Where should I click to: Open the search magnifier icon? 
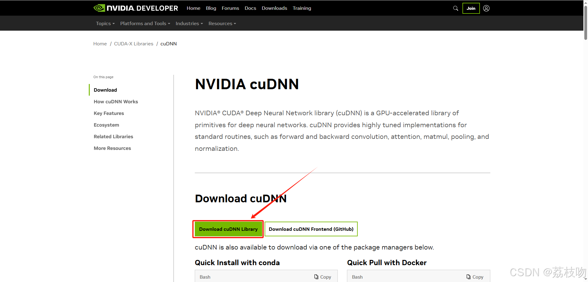tap(456, 8)
